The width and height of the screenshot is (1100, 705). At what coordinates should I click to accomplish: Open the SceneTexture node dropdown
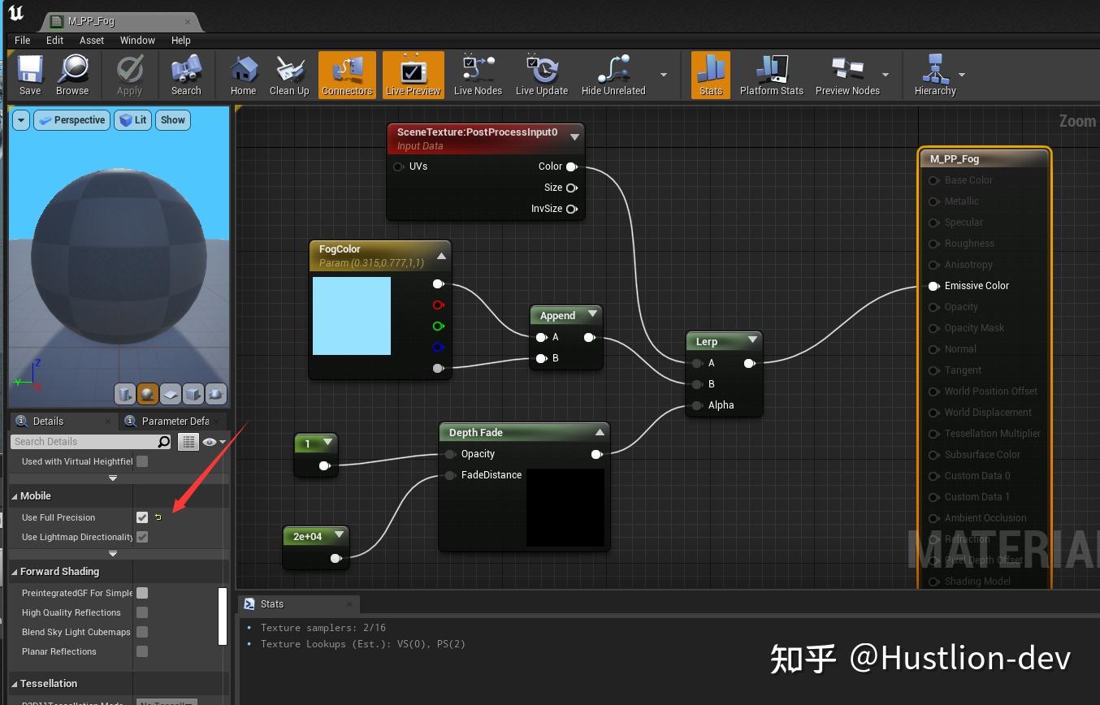[x=575, y=136]
